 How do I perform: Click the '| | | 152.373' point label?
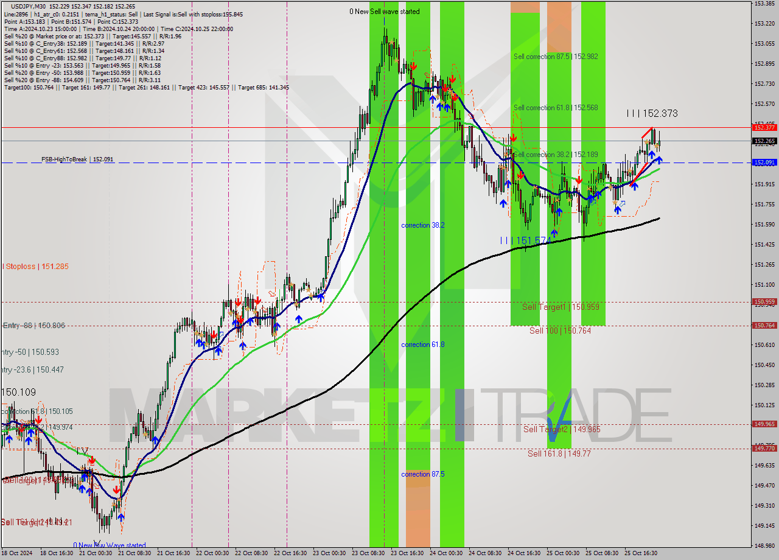pos(652,113)
